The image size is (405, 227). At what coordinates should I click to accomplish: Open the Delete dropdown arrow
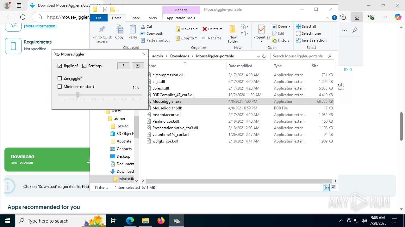coord(221,29)
